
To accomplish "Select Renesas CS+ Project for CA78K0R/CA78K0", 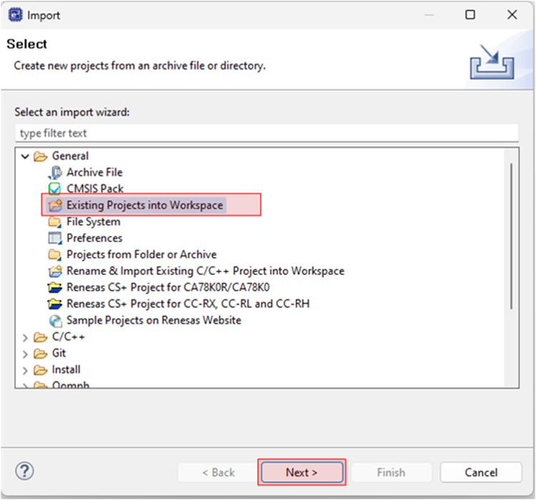I will 168,287.
